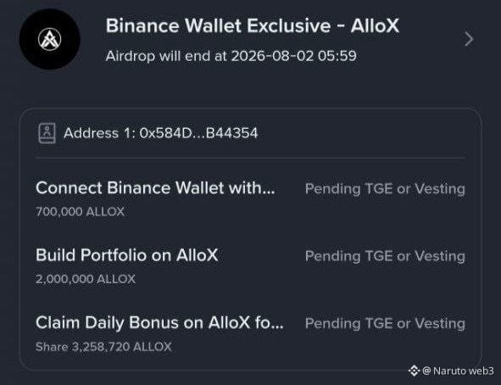
Task: Click the airdrop end date text
Action: (x=231, y=56)
